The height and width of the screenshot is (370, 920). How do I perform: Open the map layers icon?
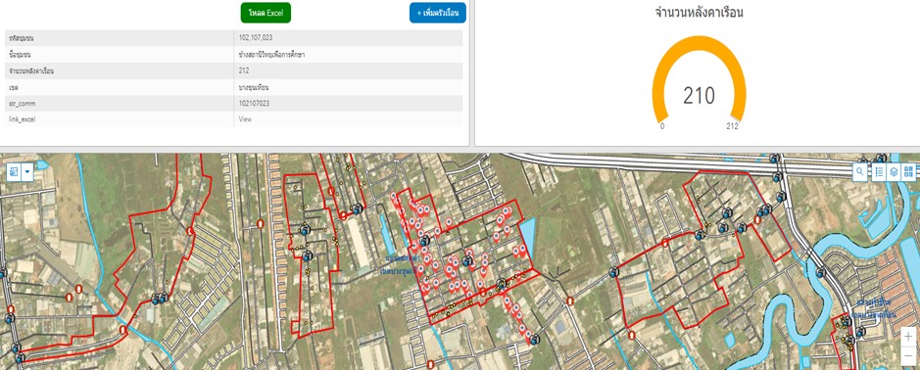click(894, 172)
